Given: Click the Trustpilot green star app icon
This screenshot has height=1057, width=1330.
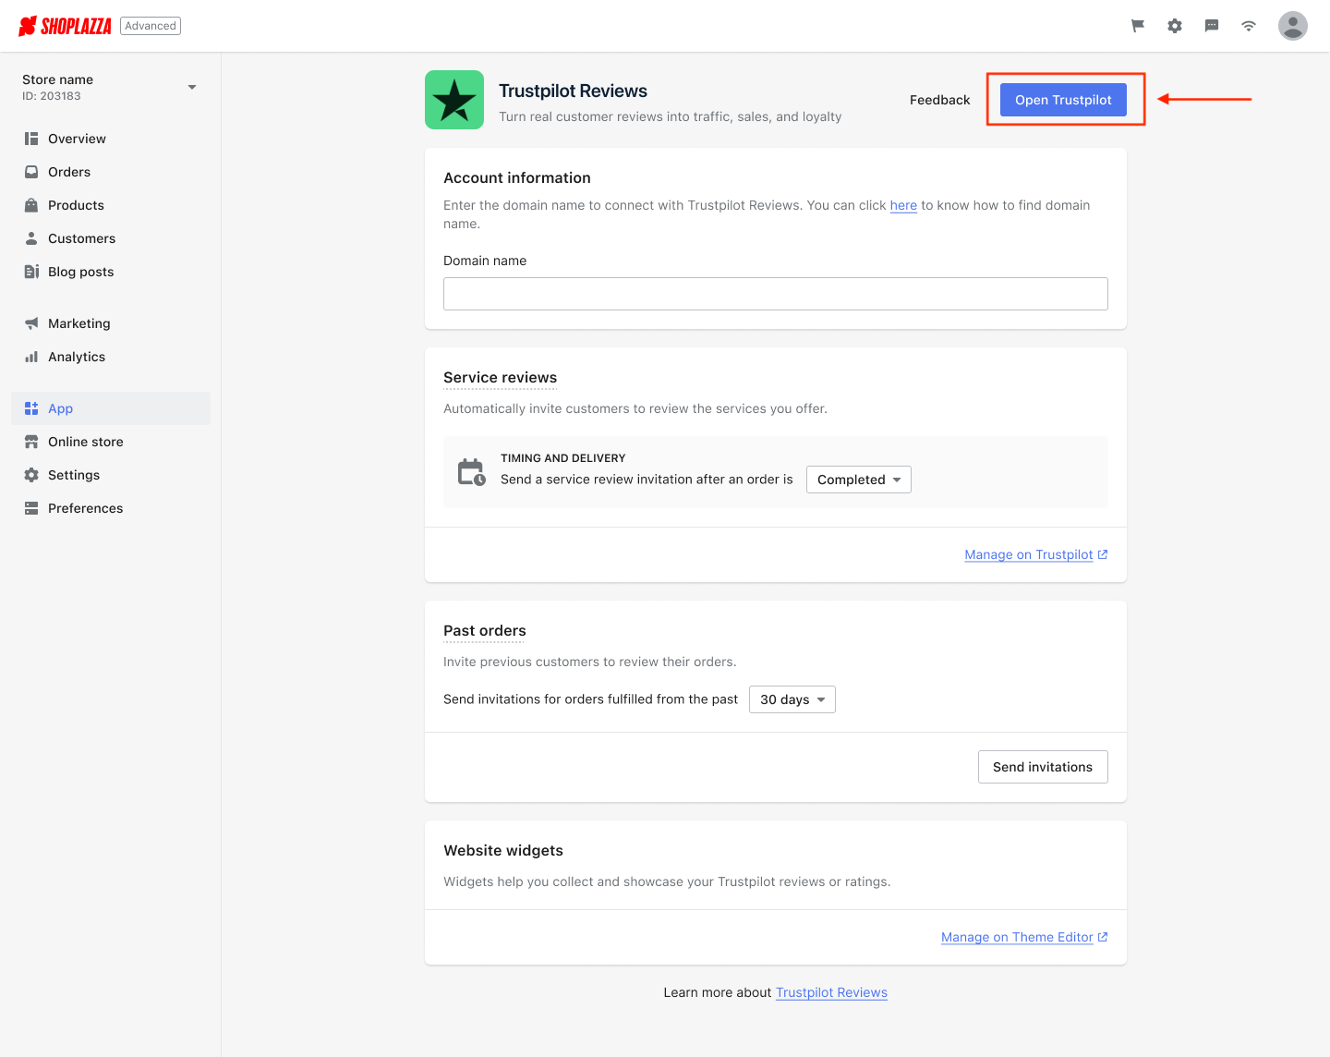Looking at the screenshot, I should coord(454,100).
